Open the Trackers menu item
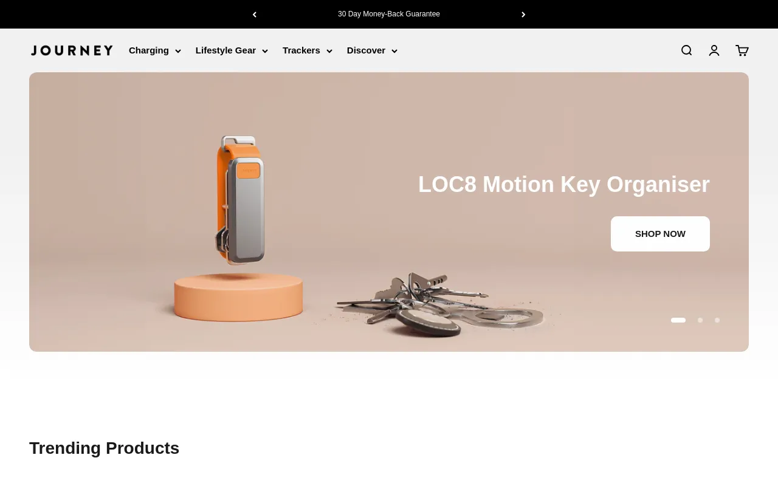778x486 pixels. (301, 50)
